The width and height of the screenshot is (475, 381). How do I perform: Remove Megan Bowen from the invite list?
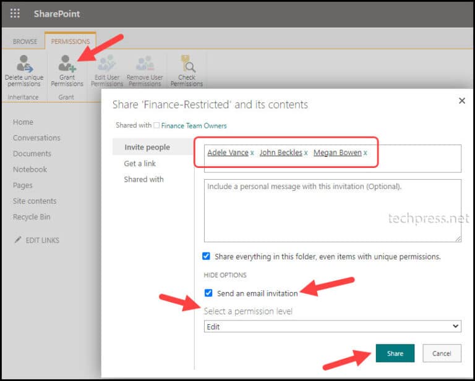[x=366, y=153]
